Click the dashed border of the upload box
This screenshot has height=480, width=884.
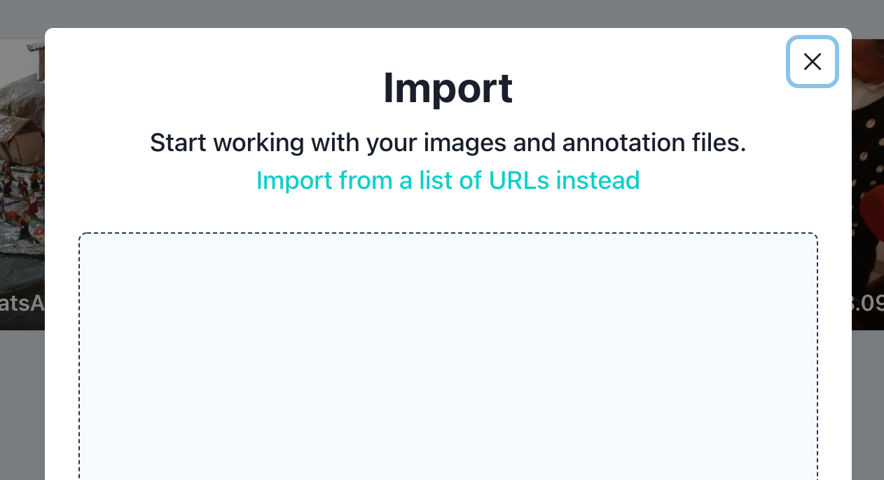(x=448, y=233)
